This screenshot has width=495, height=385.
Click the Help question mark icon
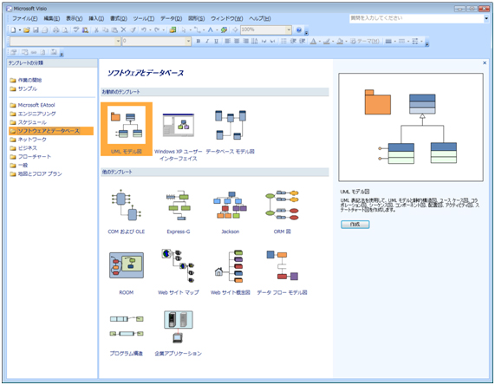(298, 30)
